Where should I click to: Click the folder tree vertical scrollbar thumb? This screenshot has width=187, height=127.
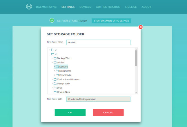tap(136, 58)
